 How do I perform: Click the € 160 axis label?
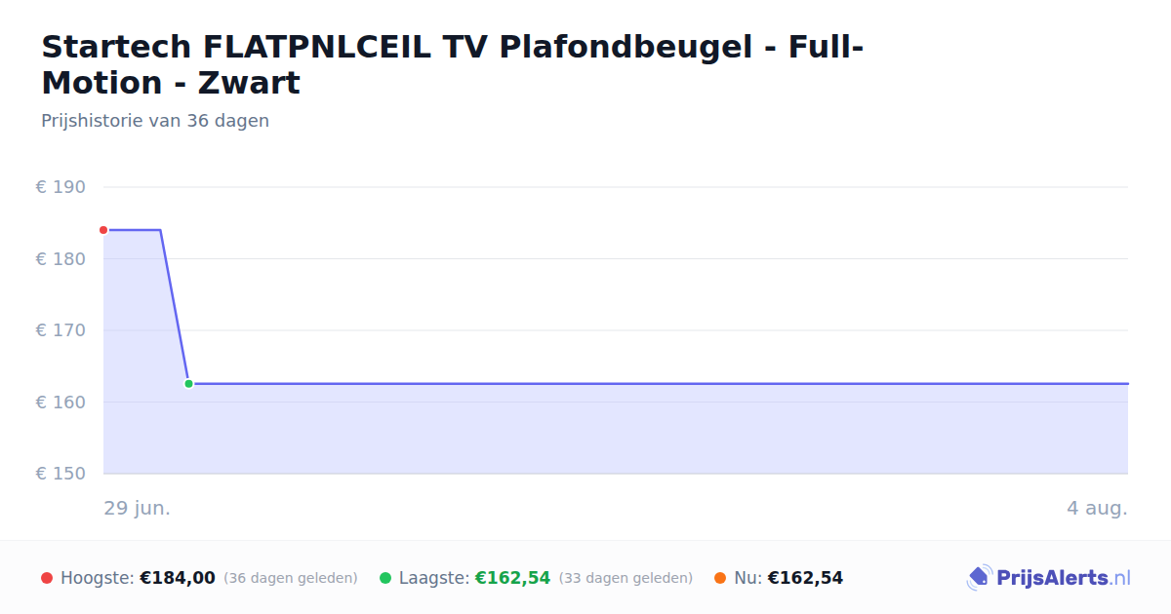click(61, 403)
